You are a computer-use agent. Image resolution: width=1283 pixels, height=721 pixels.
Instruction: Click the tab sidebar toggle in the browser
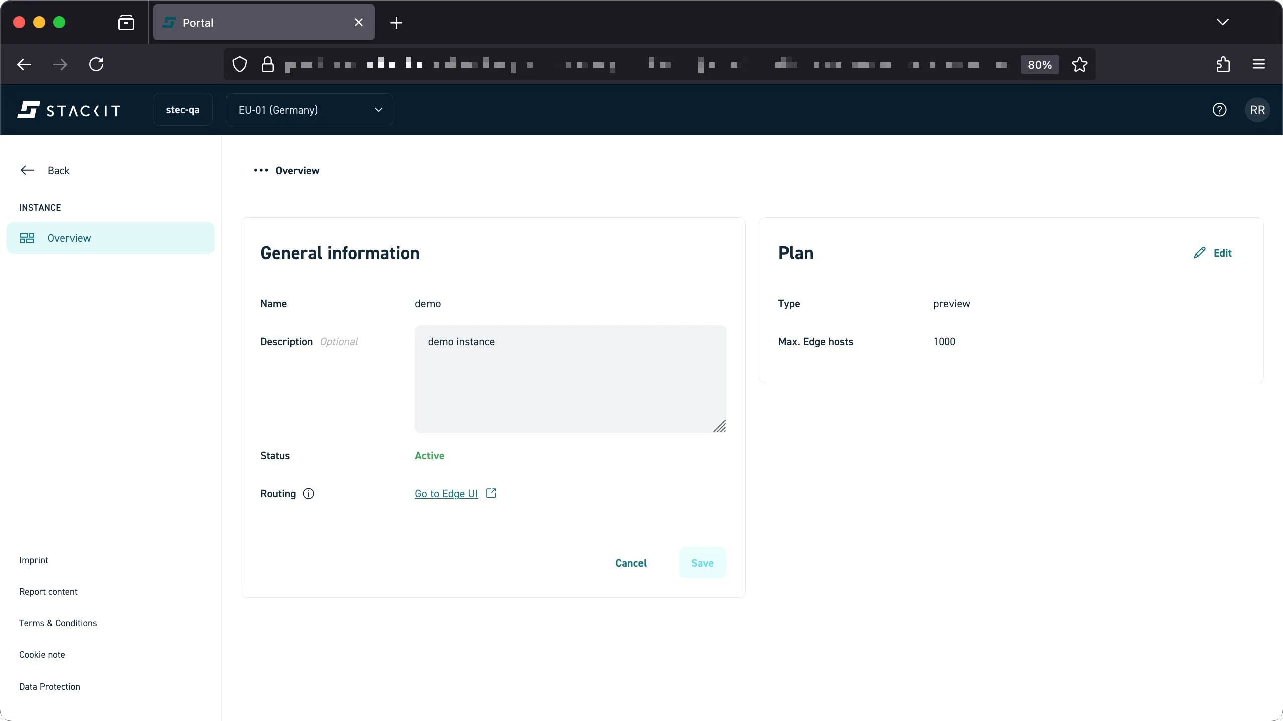(126, 22)
